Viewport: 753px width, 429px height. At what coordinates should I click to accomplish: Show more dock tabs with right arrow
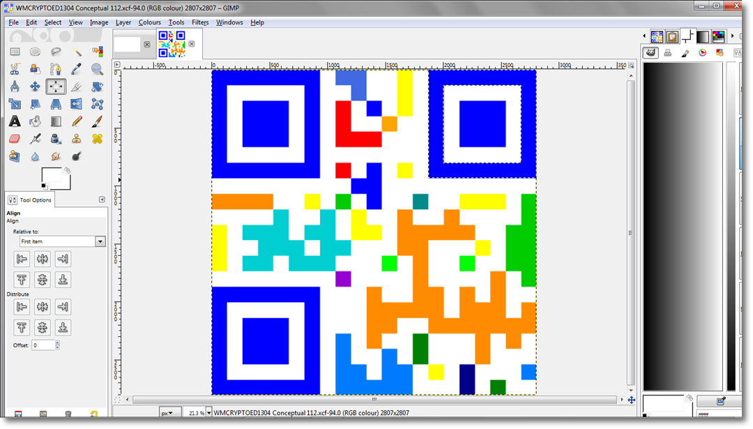732,36
